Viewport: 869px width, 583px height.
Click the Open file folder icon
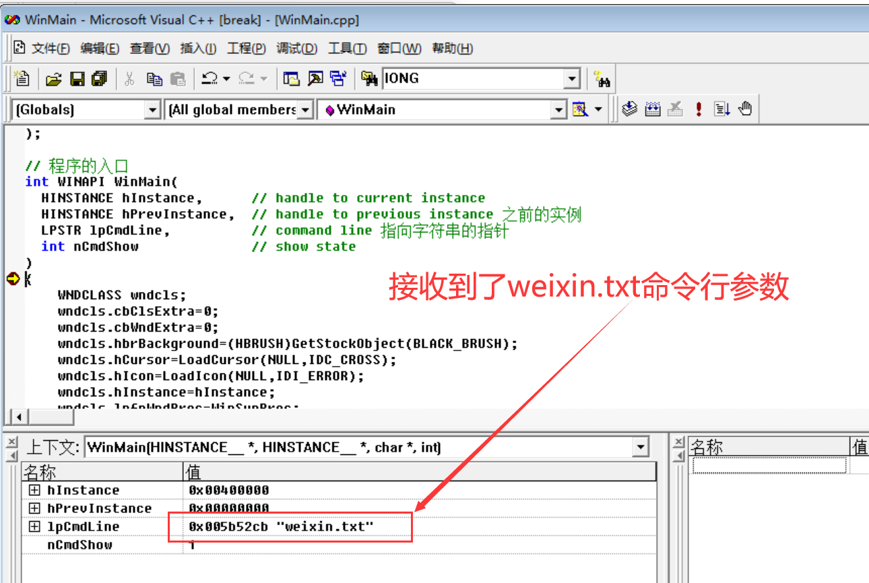tap(54, 79)
